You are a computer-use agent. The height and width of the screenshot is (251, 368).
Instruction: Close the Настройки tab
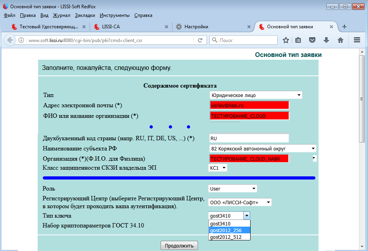pos(249,27)
